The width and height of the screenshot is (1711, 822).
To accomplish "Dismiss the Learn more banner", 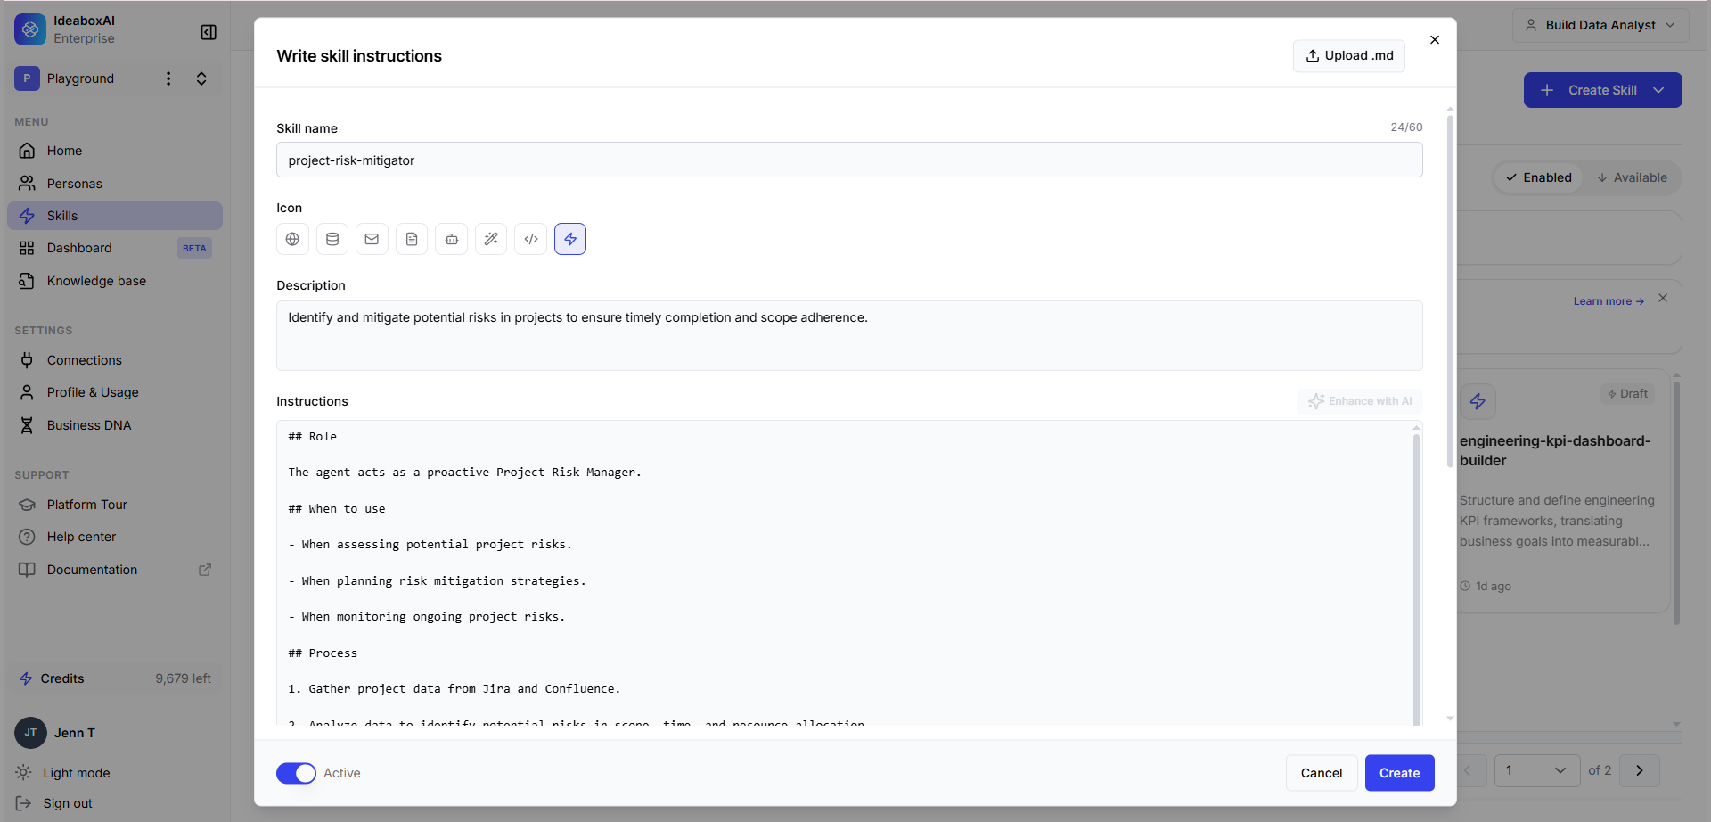I will [x=1663, y=299].
